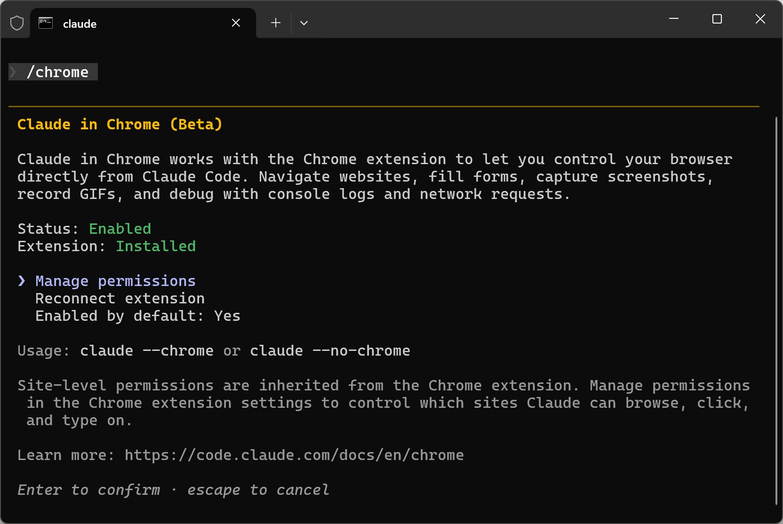Minimize the terminal window
The height and width of the screenshot is (524, 783).
pyautogui.click(x=673, y=19)
